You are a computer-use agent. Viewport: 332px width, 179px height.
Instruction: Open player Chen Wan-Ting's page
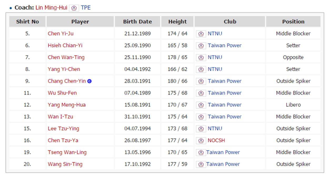click(66, 57)
